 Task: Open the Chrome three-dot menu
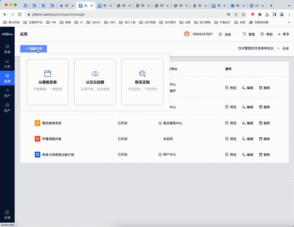tap(289, 14)
